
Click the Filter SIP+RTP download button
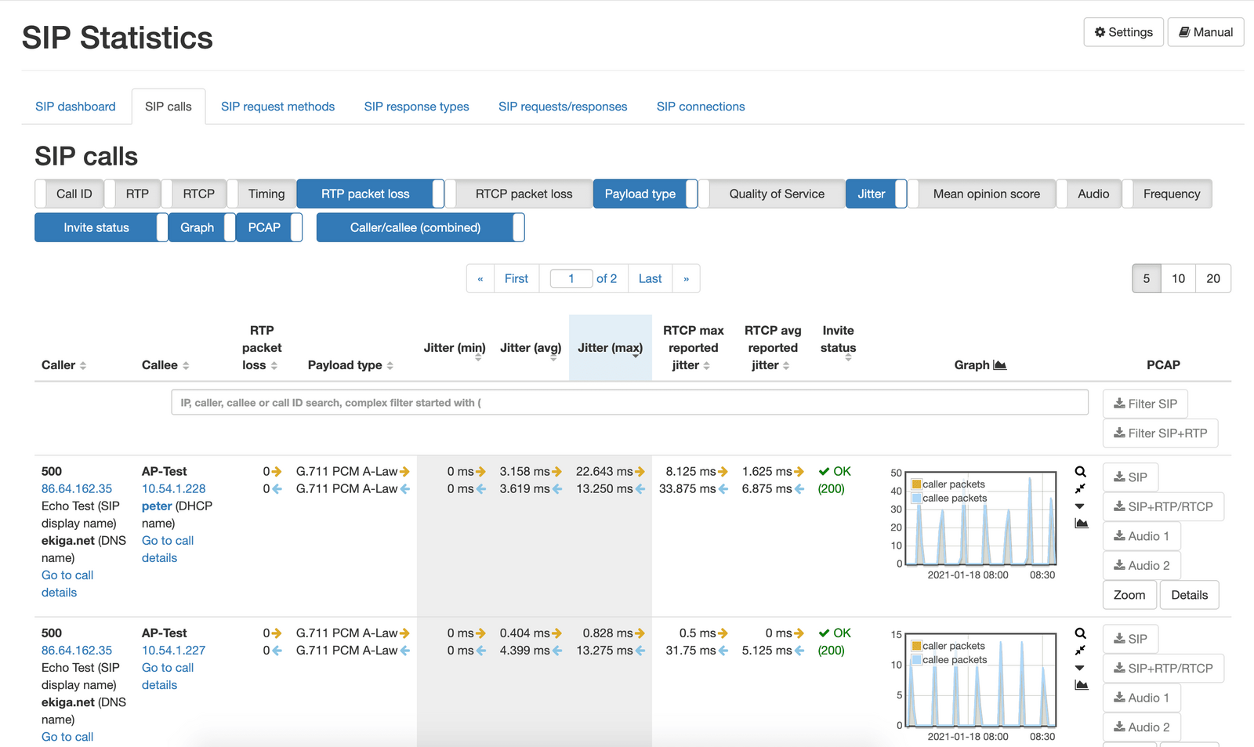(x=1160, y=433)
